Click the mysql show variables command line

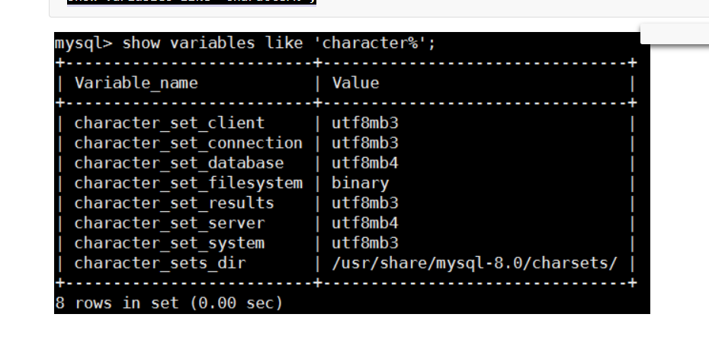[x=245, y=43]
